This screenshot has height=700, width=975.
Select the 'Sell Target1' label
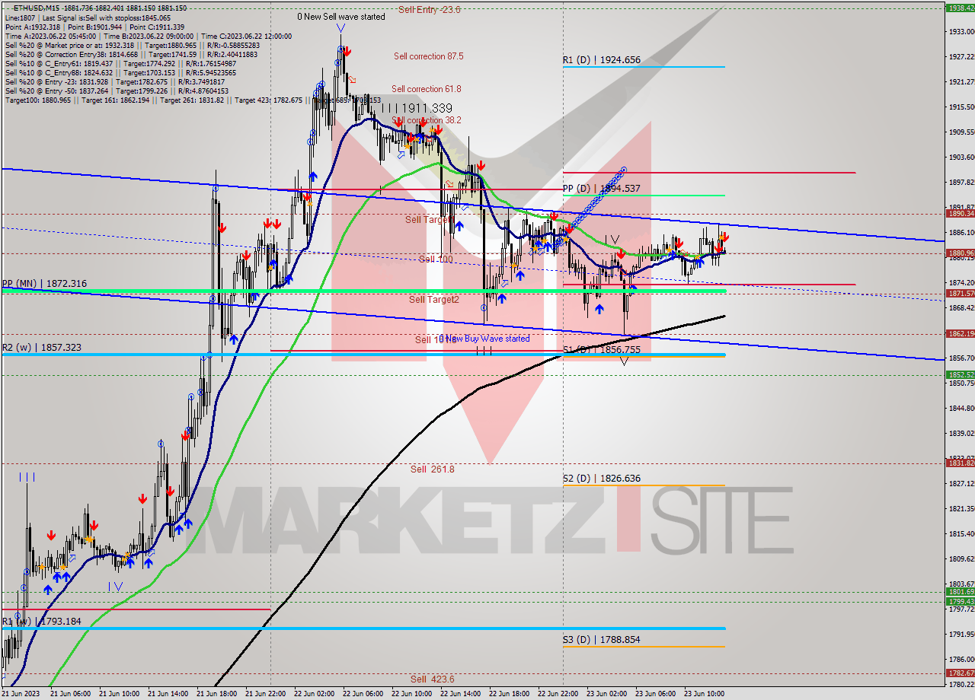tap(430, 220)
